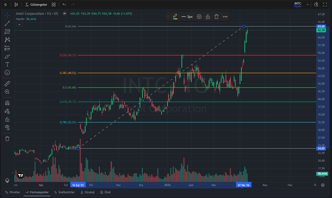Open the time axis settings gear
Viewport: 332px width, 198px height.
tap(323, 185)
